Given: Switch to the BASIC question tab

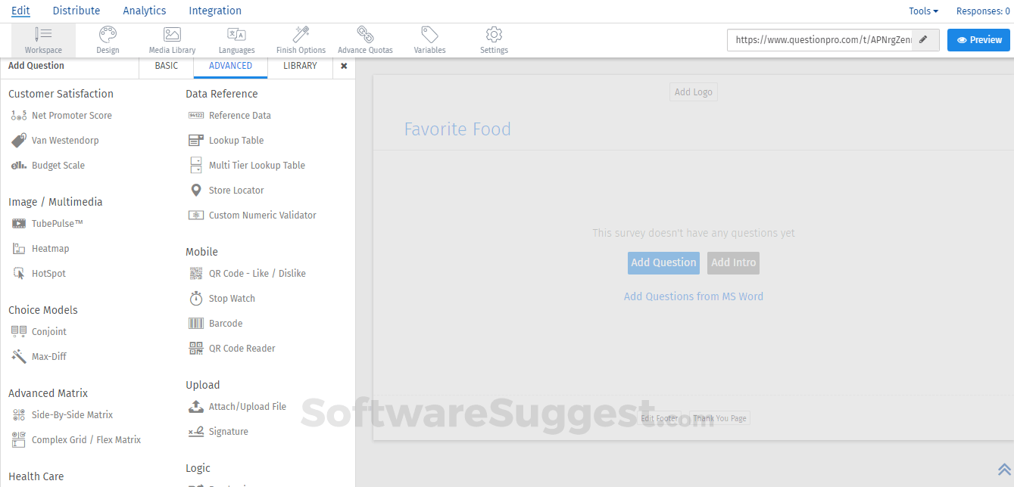Looking at the screenshot, I should (167, 66).
